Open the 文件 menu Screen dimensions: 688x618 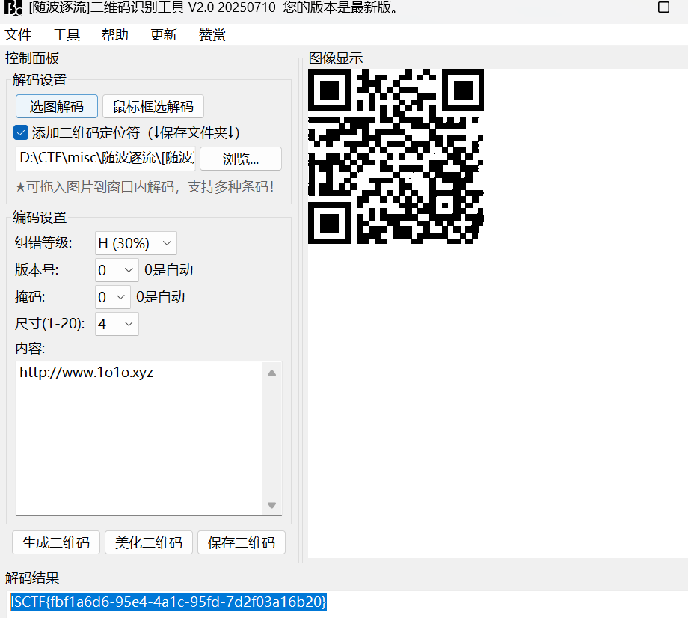(x=18, y=35)
